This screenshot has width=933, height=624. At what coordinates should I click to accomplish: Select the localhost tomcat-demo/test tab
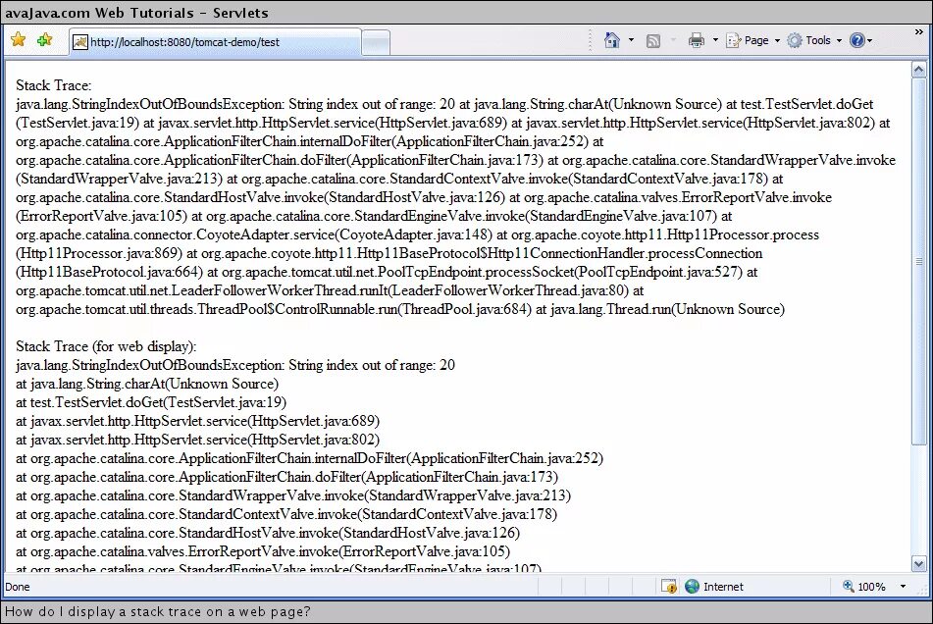(x=215, y=41)
